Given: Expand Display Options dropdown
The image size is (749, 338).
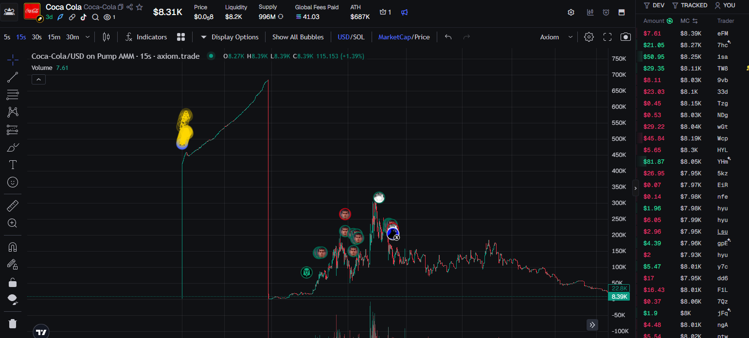Looking at the screenshot, I should click(230, 37).
